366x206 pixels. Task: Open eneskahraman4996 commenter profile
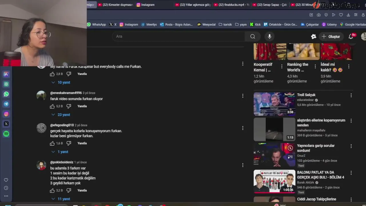(41, 96)
